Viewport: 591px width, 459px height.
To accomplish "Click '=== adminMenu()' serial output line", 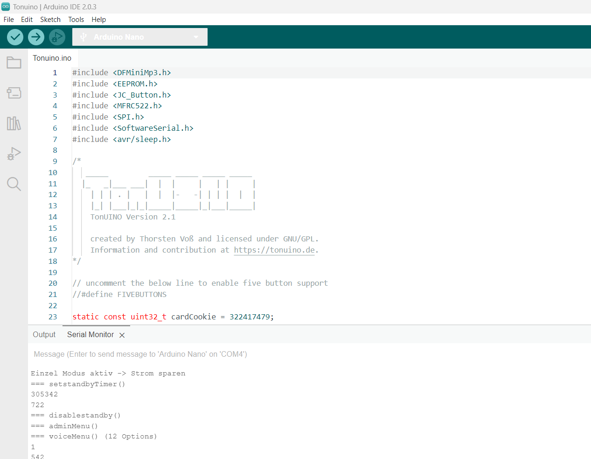I will pos(64,426).
